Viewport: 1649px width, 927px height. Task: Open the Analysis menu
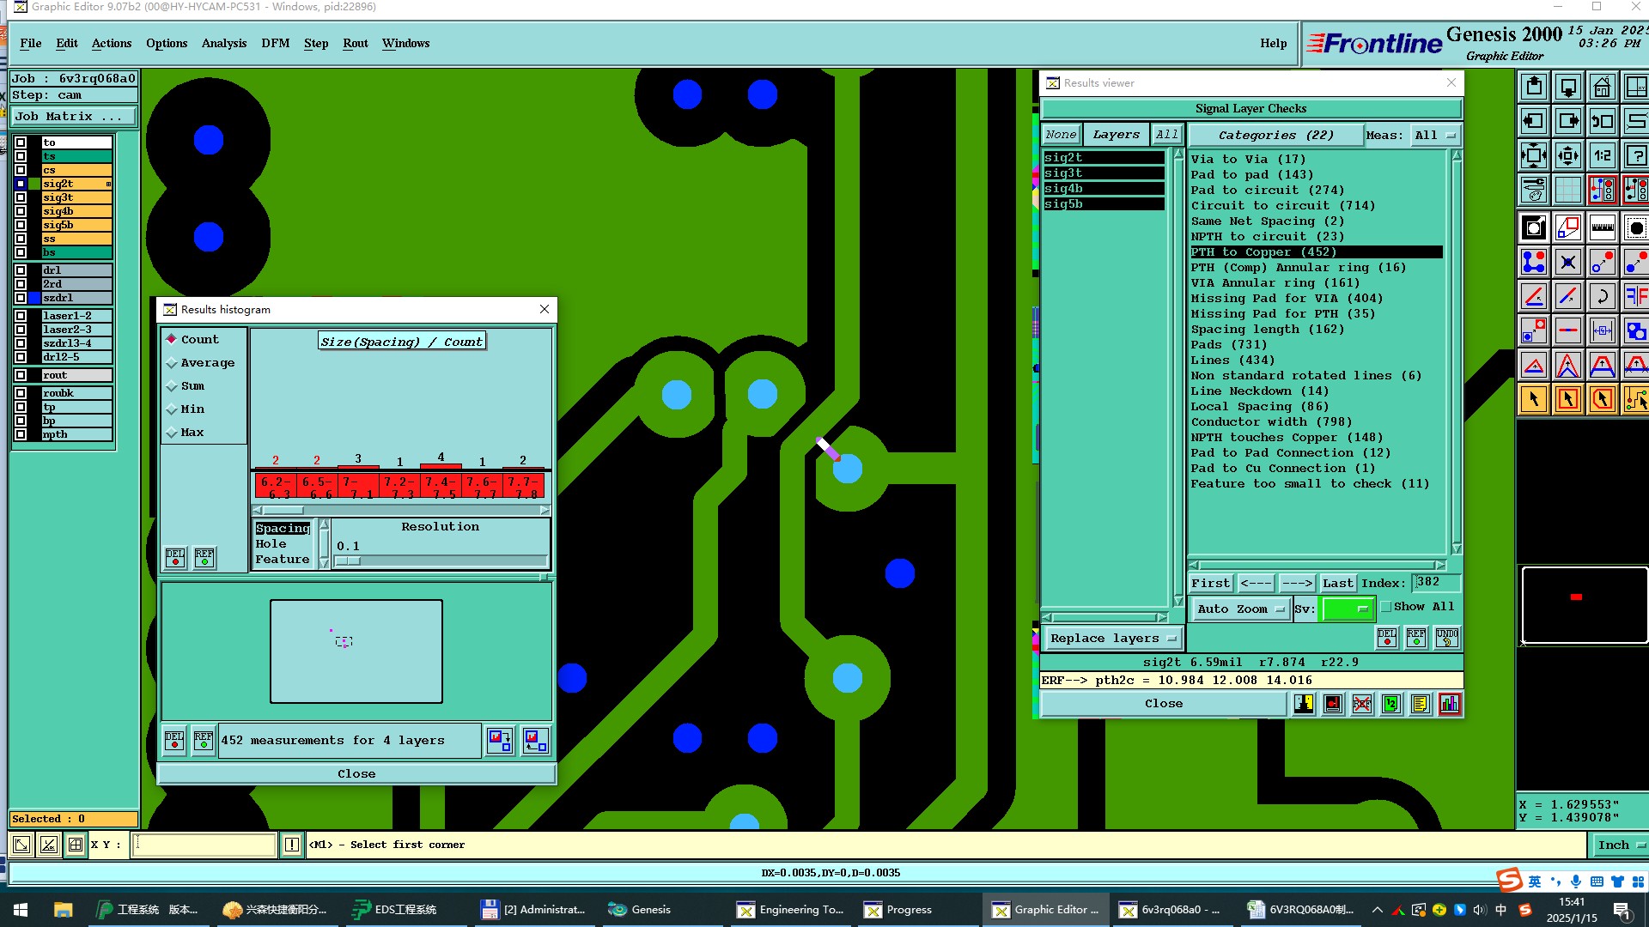click(x=223, y=43)
